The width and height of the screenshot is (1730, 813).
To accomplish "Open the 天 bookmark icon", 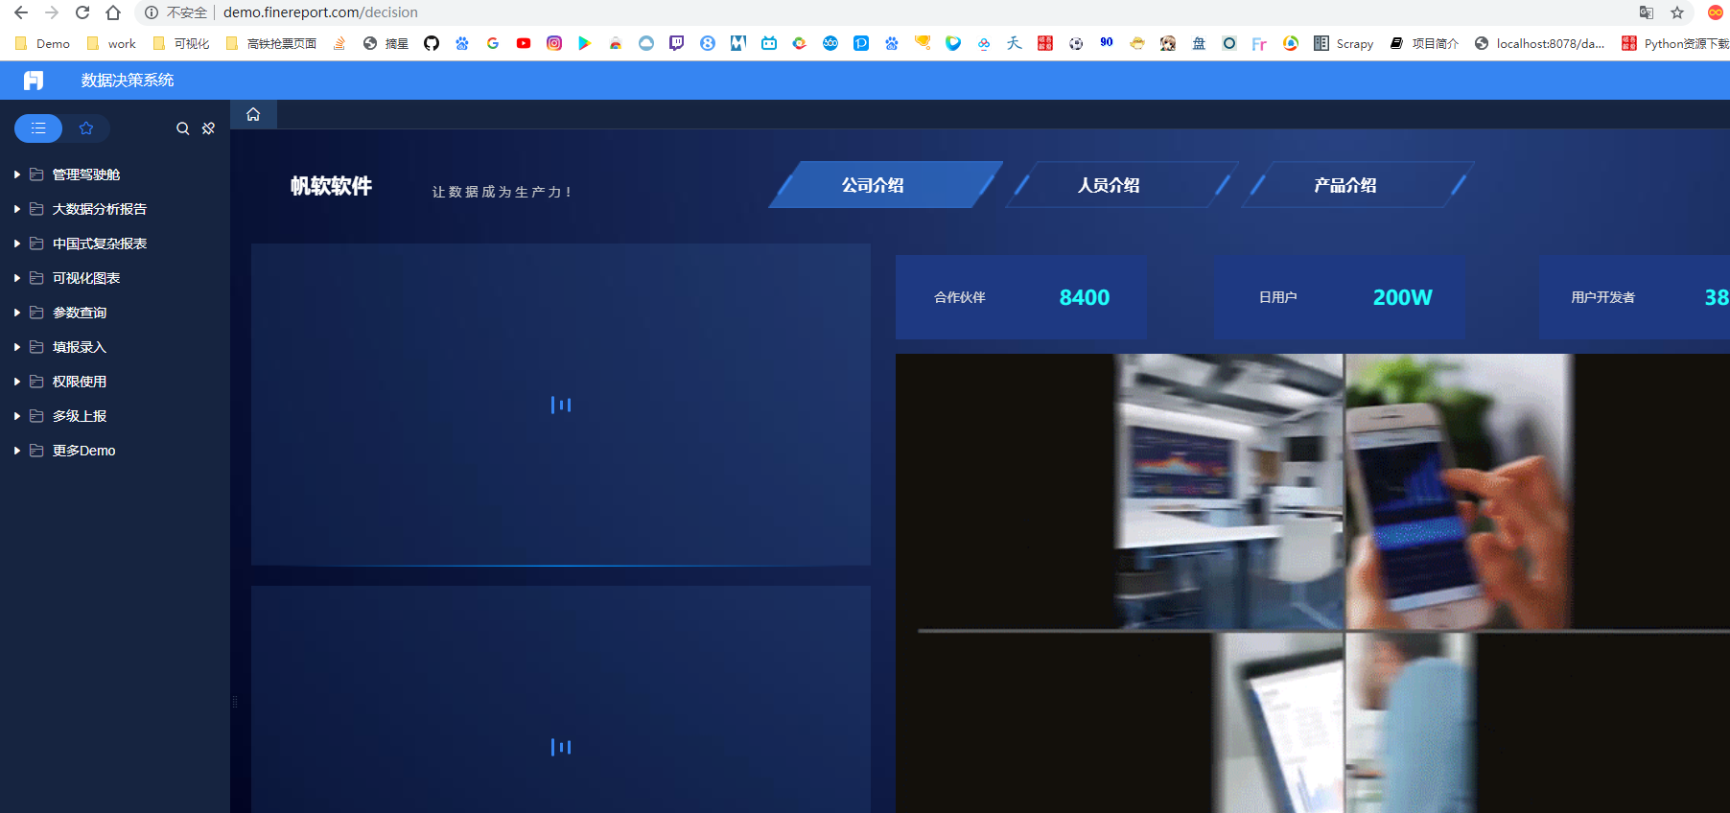I will coord(1015,43).
